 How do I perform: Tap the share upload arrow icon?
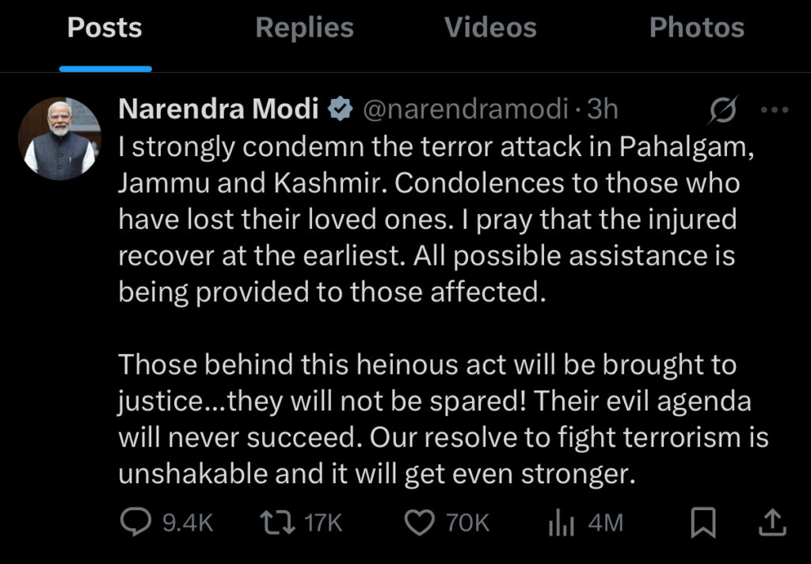pos(773,522)
